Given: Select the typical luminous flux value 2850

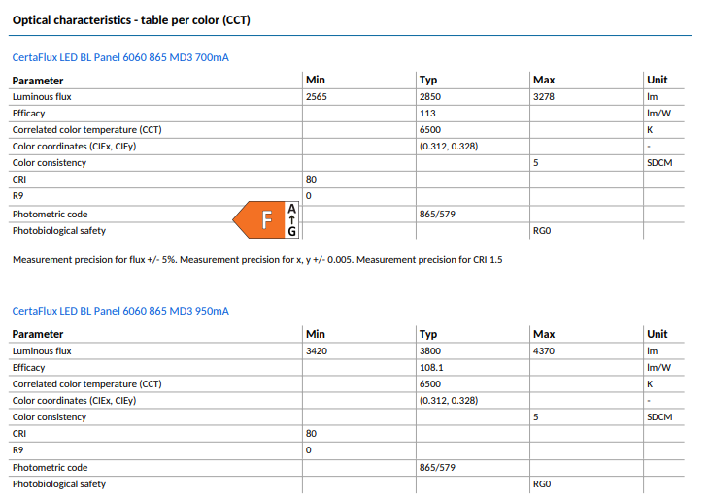Looking at the screenshot, I should pyautogui.click(x=430, y=97).
